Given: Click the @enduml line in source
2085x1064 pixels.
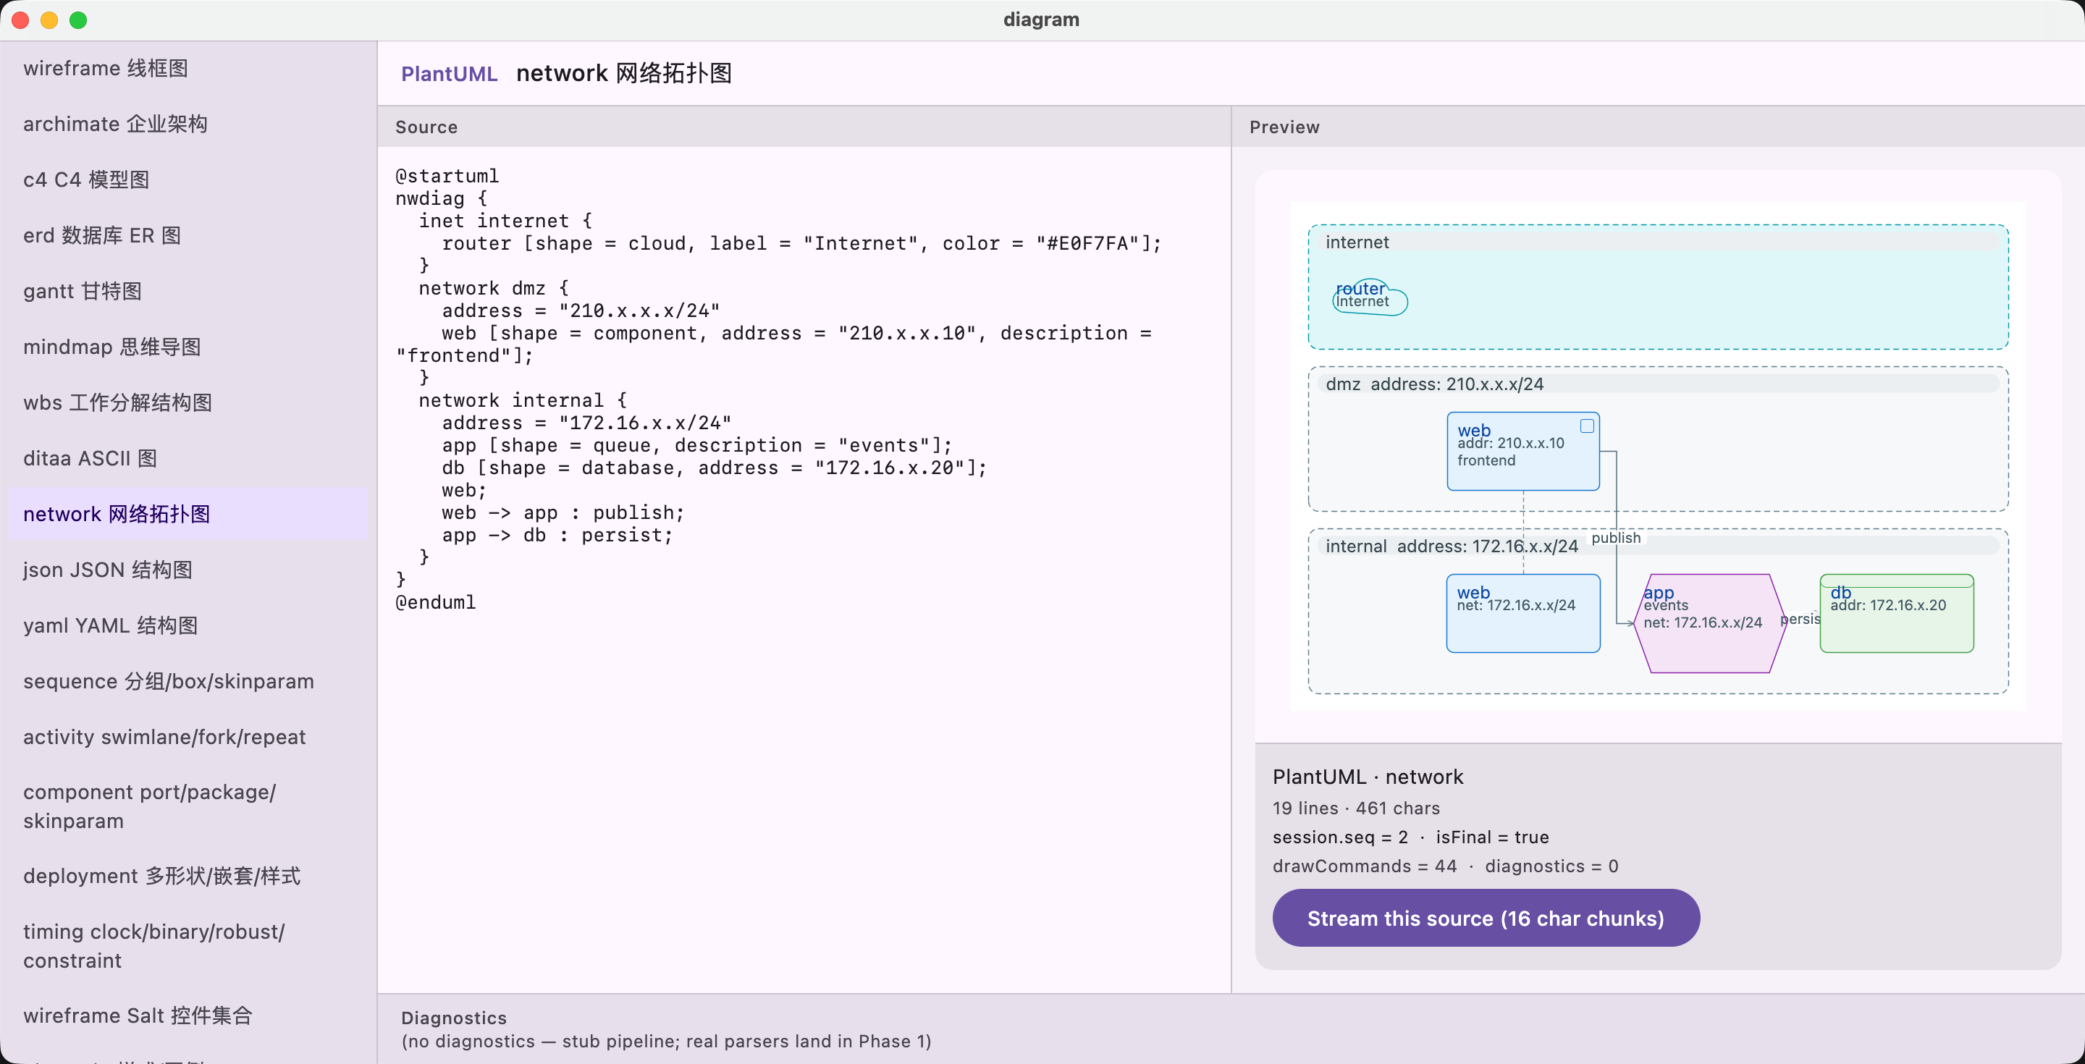Looking at the screenshot, I should pos(435,603).
